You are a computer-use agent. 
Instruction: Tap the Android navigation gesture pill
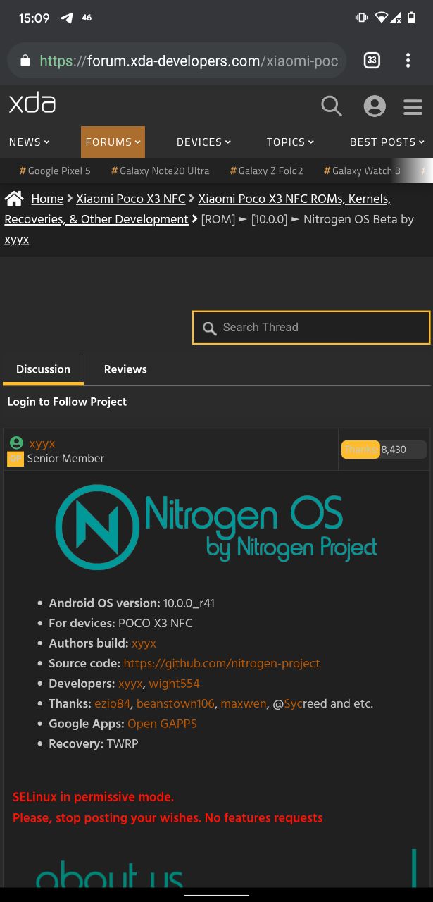click(x=217, y=895)
